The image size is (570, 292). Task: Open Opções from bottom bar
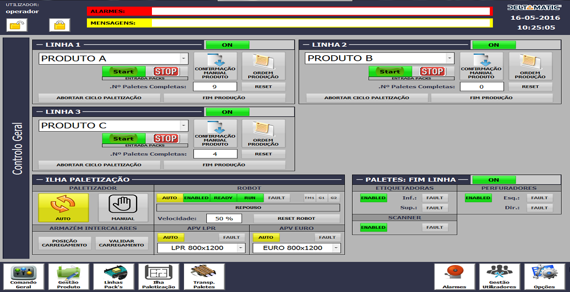(544, 276)
